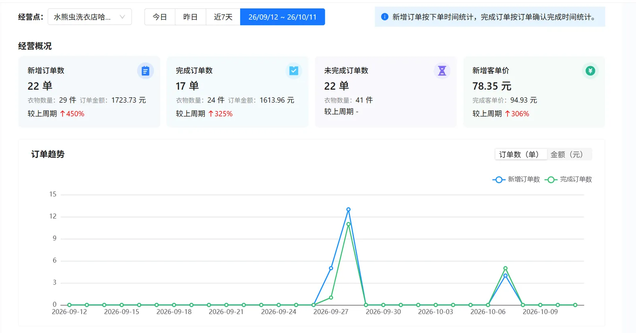Click the 订单趋势 chart heading
Viewport: 636px width, 333px height.
pos(48,154)
